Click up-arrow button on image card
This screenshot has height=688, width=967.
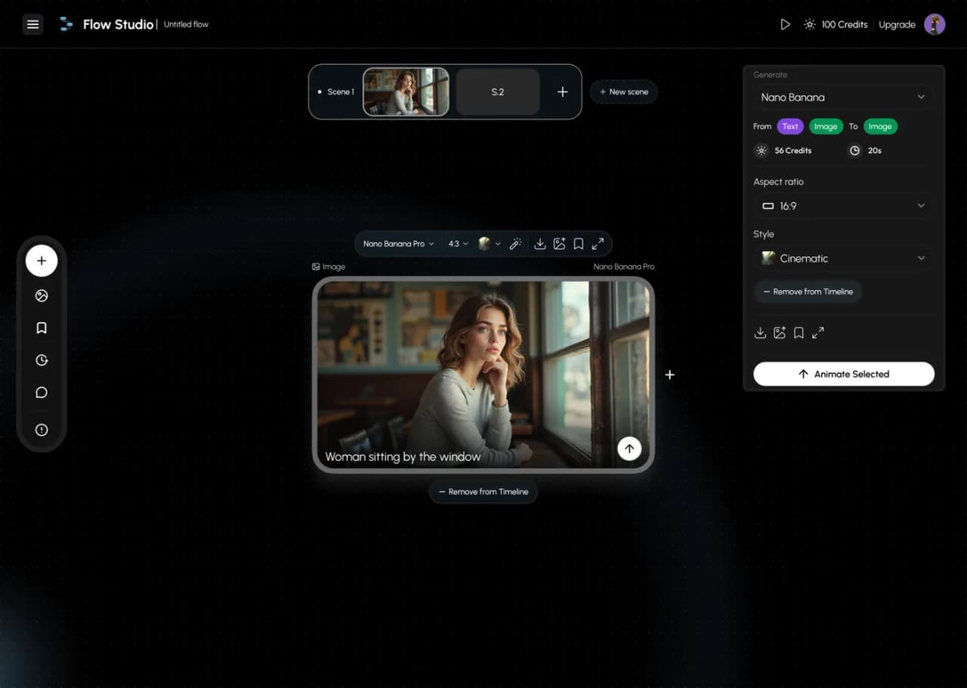(x=629, y=448)
